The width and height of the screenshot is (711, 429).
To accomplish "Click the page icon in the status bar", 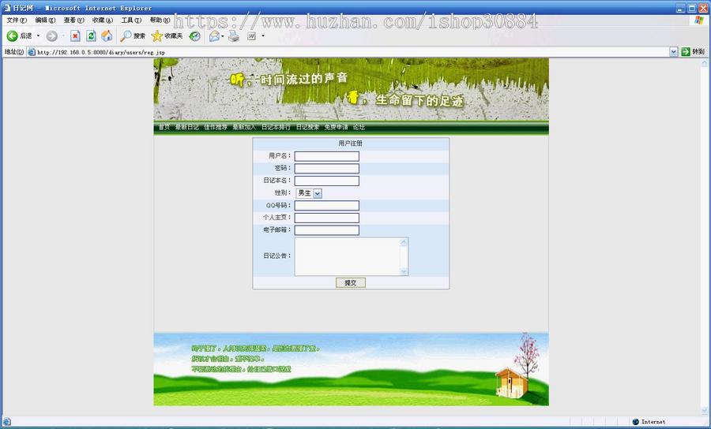I will coord(7,422).
